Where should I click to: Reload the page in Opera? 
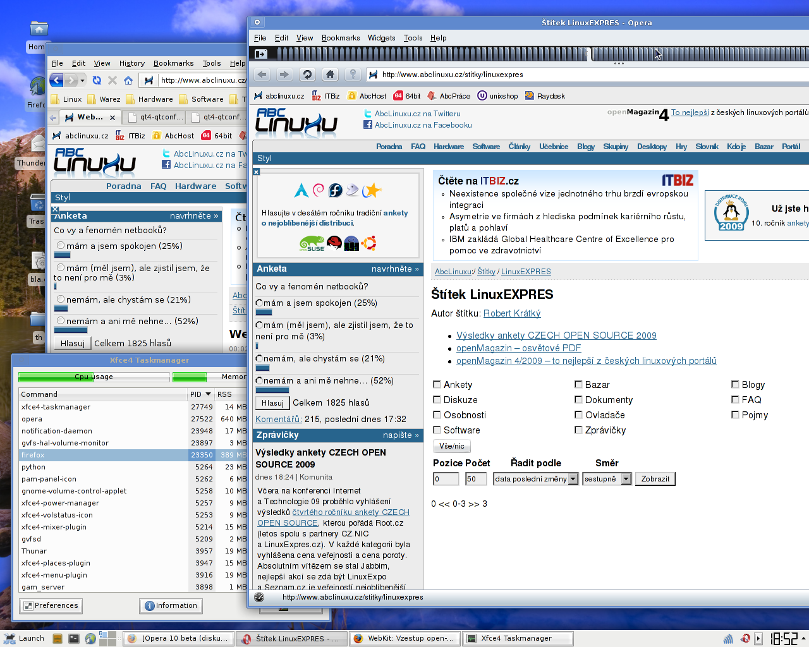point(307,75)
